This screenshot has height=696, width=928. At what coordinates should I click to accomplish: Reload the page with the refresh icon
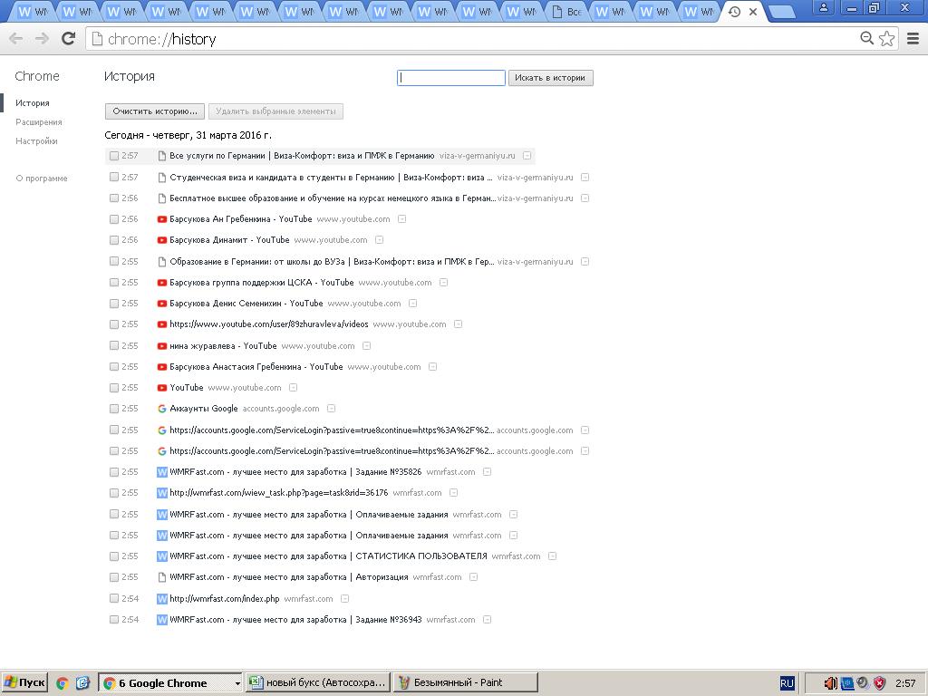click(x=69, y=39)
